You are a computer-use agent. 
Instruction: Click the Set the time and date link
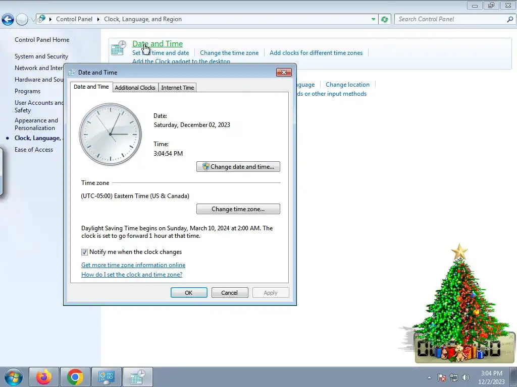(x=161, y=53)
